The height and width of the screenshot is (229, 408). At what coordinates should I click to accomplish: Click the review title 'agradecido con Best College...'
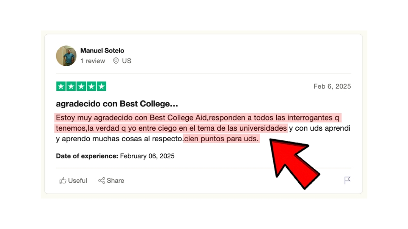(x=117, y=103)
